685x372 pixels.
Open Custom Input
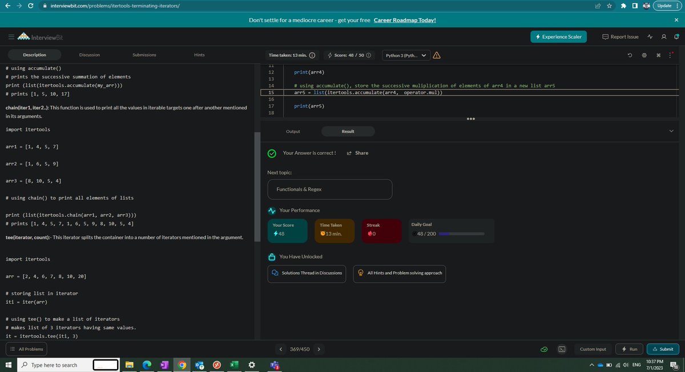(x=593, y=349)
